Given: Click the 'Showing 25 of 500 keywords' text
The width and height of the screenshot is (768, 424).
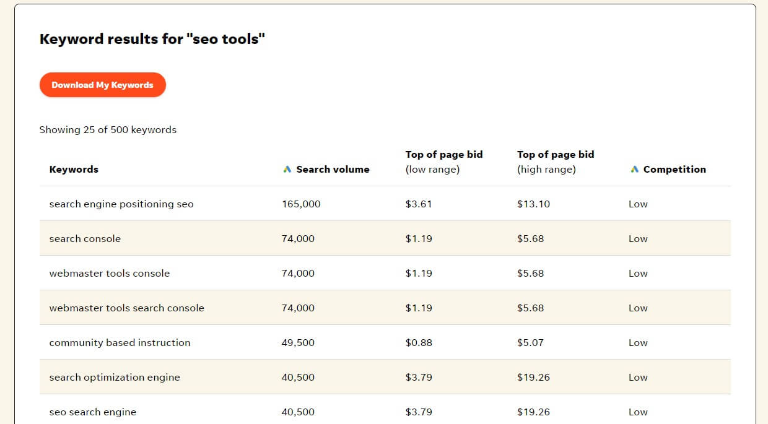Looking at the screenshot, I should tap(108, 129).
